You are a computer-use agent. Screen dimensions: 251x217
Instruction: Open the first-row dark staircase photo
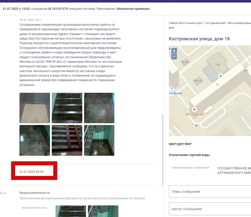[x=67, y=108]
